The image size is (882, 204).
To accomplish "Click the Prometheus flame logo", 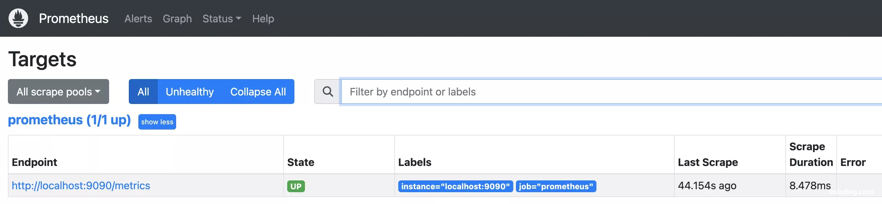I will coord(18,18).
